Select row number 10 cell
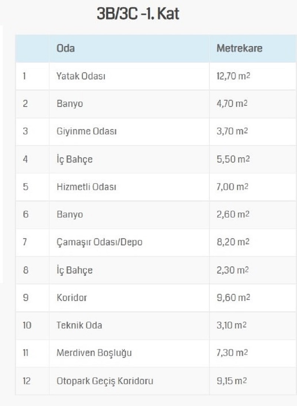 click(32, 325)
